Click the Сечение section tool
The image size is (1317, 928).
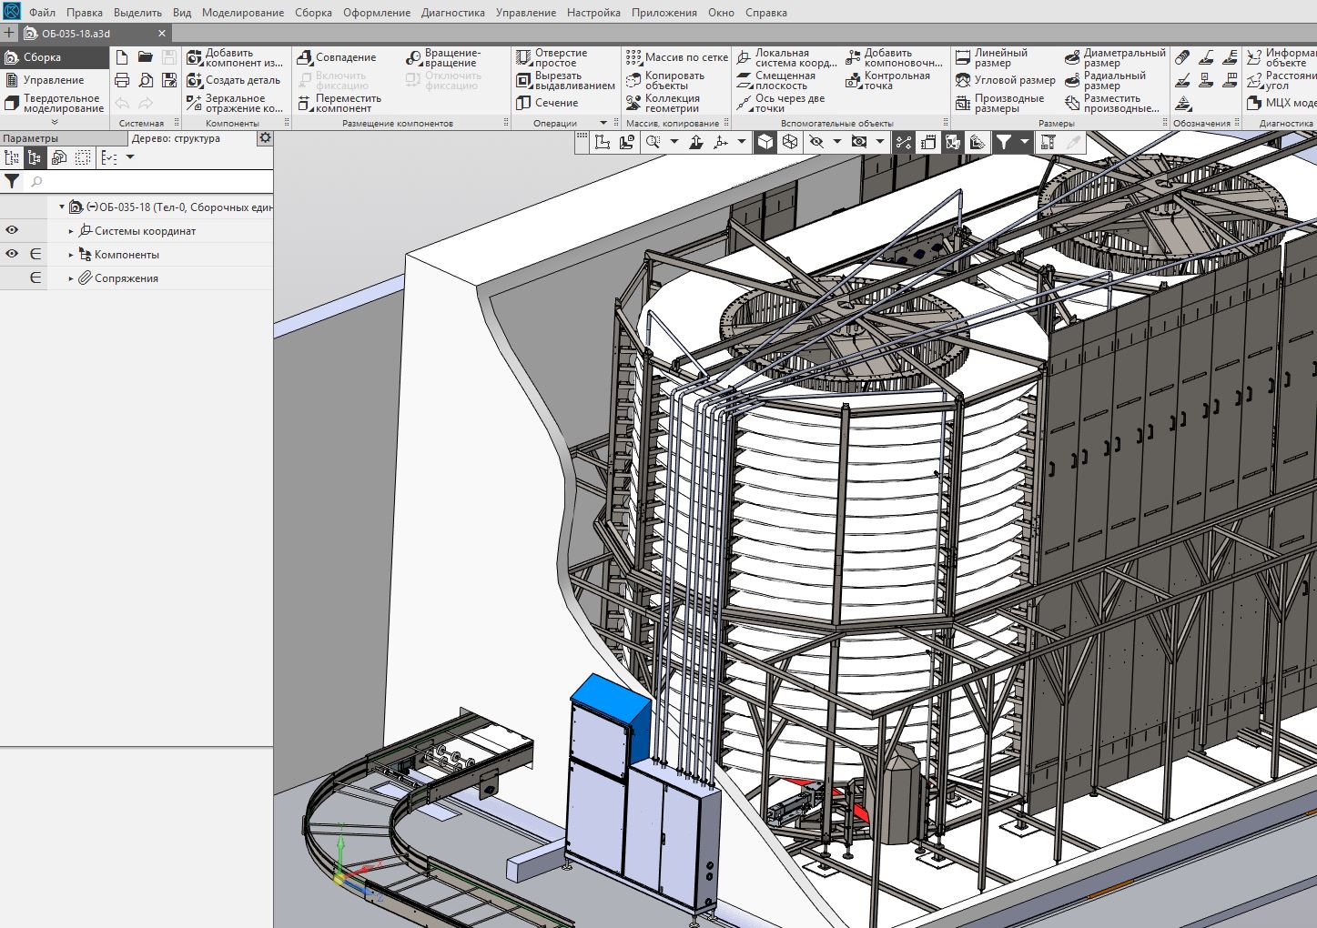547,103
